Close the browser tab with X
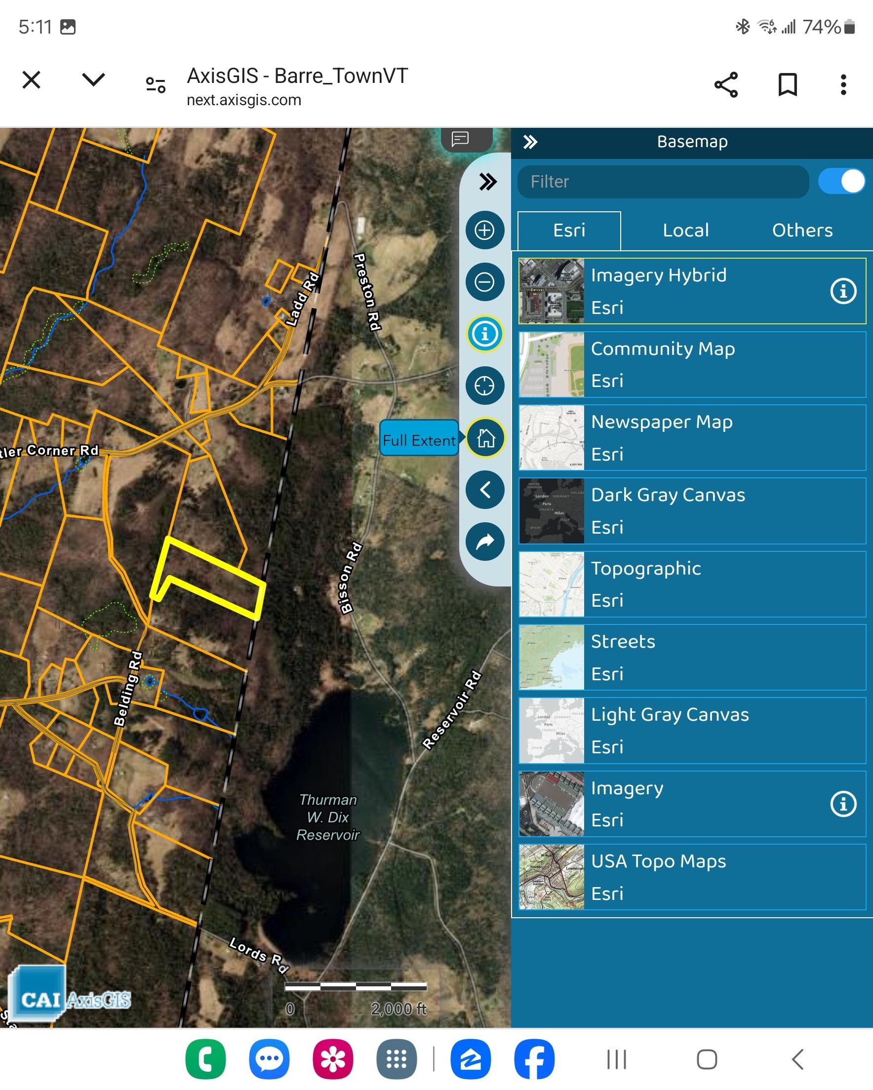 (x=32, y=80)
